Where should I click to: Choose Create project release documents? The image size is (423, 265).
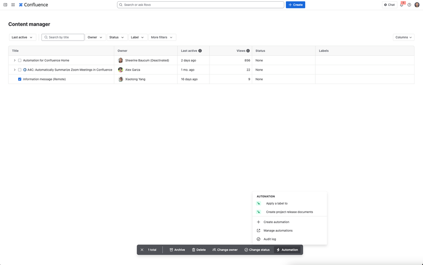click(290, 212)
